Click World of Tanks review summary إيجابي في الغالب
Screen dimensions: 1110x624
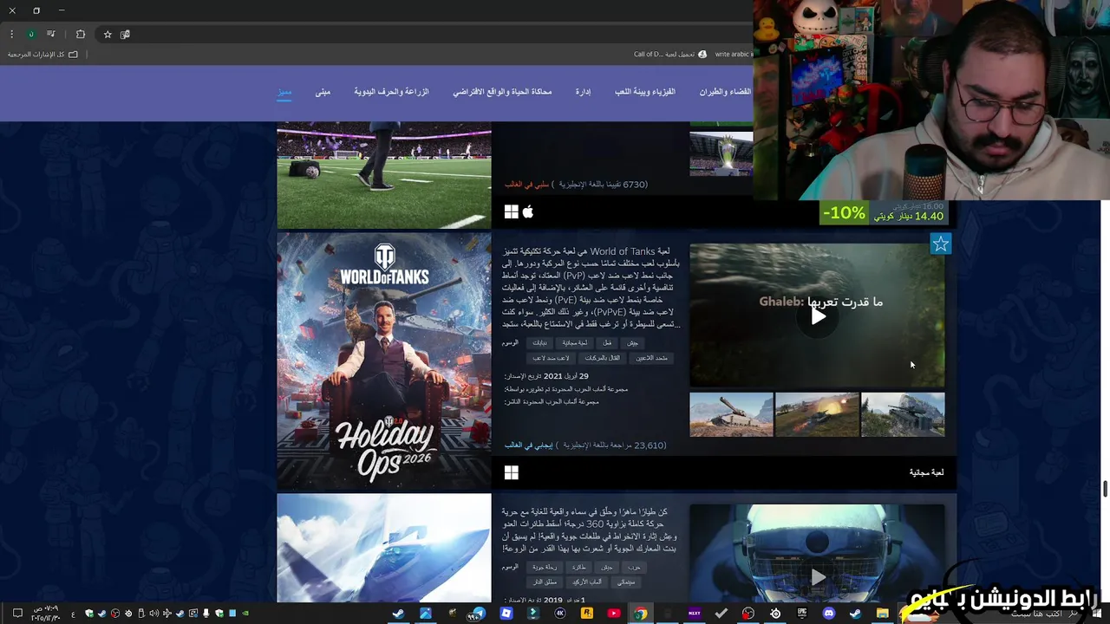pyautogui.click(x=529, y=445)
